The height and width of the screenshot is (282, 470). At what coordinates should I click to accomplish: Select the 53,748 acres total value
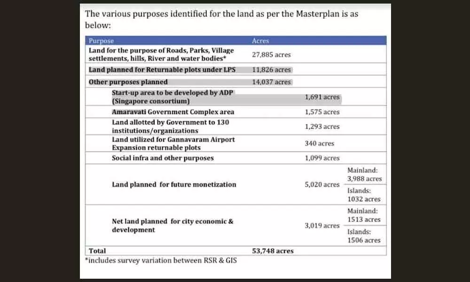click(x=273, y=251)
